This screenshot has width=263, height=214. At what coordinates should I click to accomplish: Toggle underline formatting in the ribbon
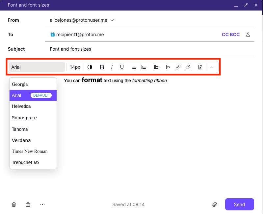coord(122,67)
